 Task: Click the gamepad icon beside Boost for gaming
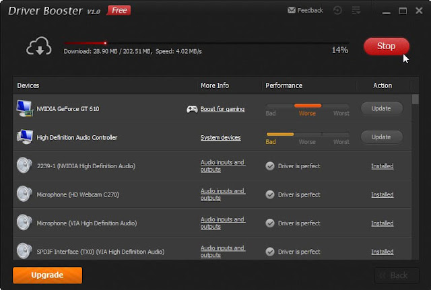coord(192,109)
